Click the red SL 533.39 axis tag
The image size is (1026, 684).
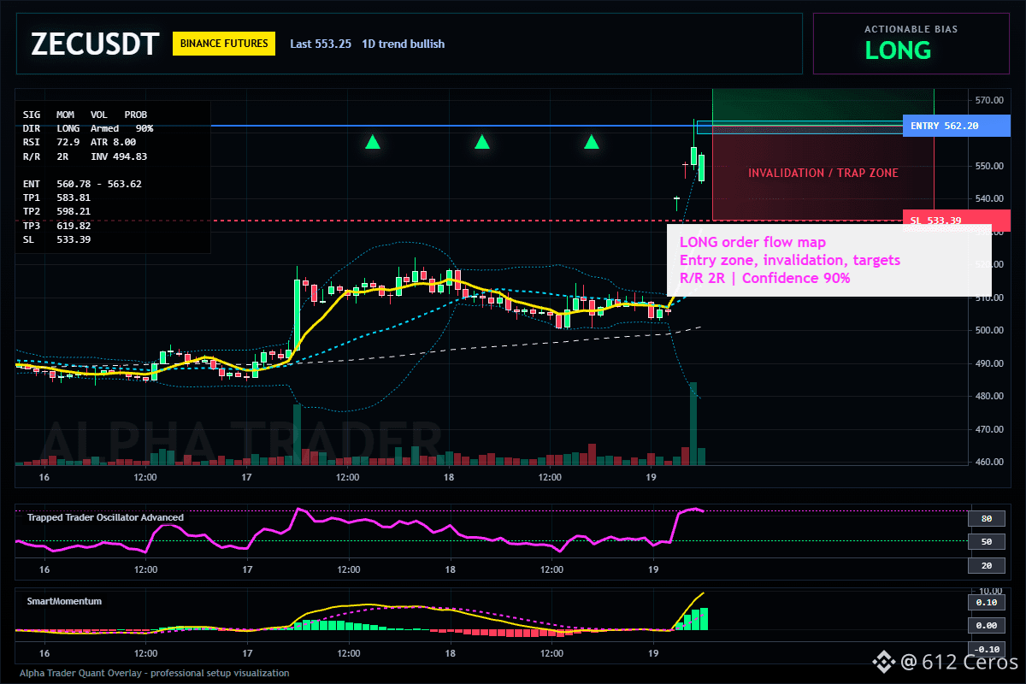click(957, 221)
